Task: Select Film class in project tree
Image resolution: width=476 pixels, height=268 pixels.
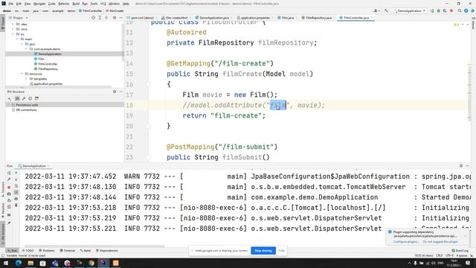Action: [x=41, y=59]
